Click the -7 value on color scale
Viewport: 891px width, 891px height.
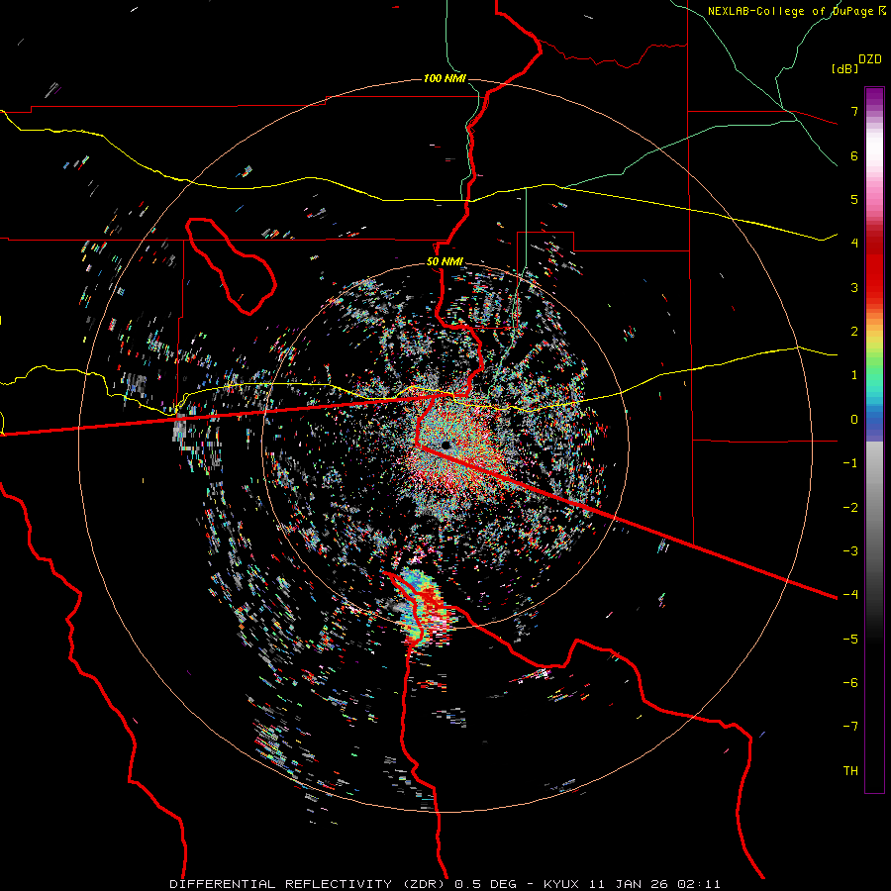tap(850, 727)
